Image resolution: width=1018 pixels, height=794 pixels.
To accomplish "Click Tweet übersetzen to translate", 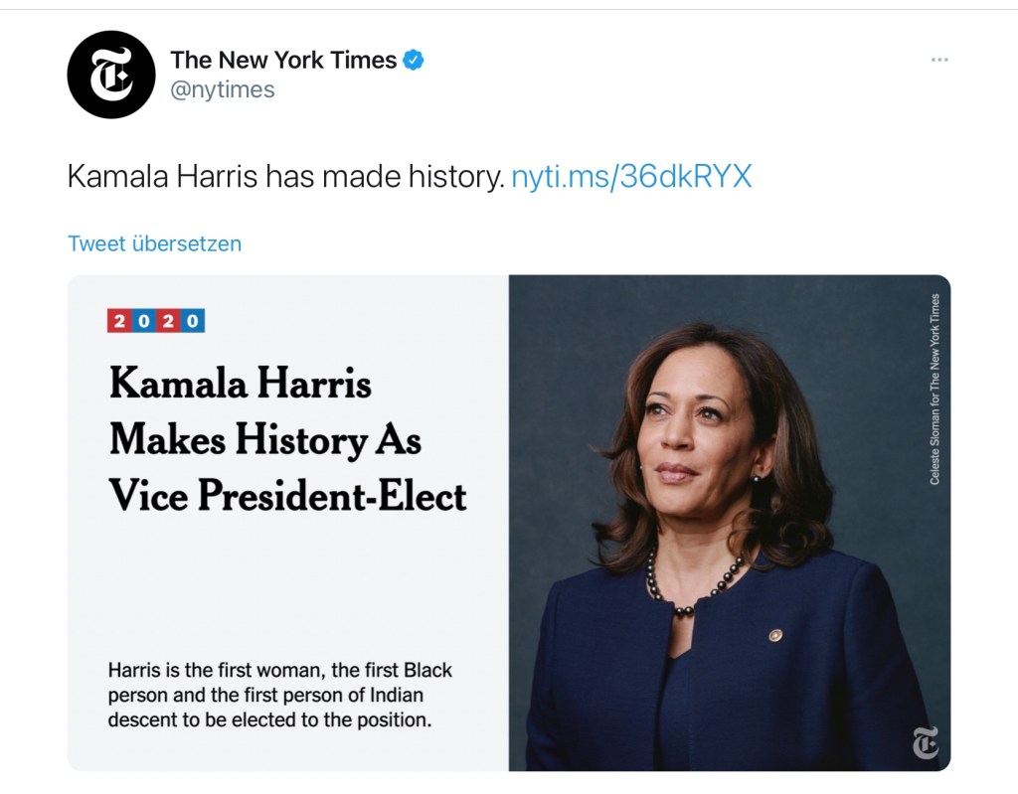I will click(154, 243).
